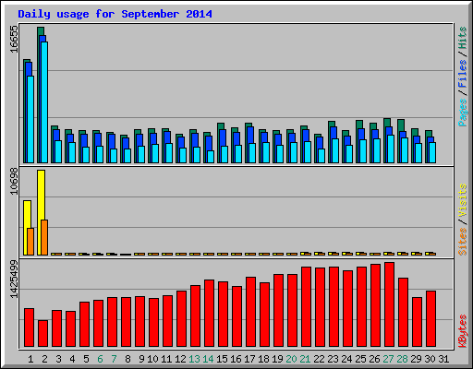473x369 pixels.
Task: Click the chart title 'Daily usage for September 2014'
Action: pos(115,14)
